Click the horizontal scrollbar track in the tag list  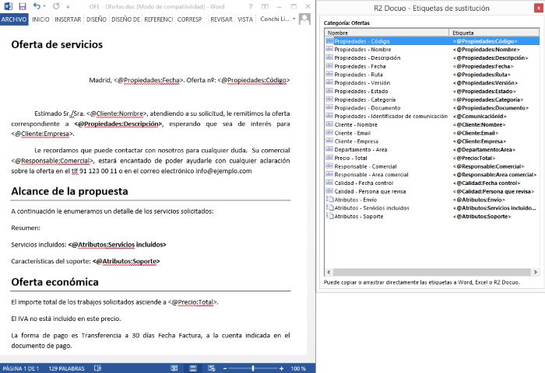click(432, 272)
